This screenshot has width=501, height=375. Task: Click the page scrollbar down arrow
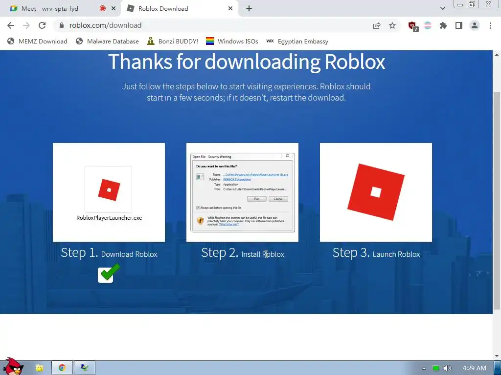(x=497, y=356)
